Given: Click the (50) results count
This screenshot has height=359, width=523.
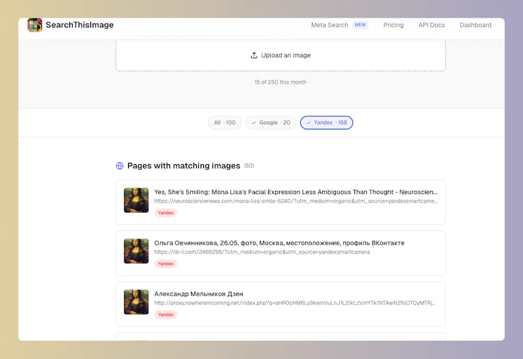Looking at the screenshot, I should click(249, 166).
